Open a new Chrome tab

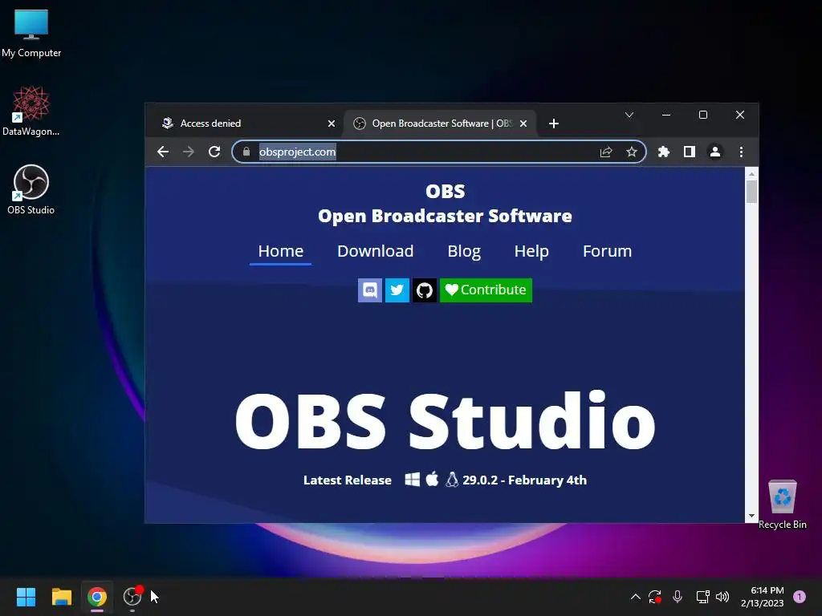pyautogui.click(x=554, y=124)
